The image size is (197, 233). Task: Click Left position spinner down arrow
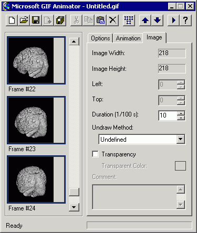181,87
